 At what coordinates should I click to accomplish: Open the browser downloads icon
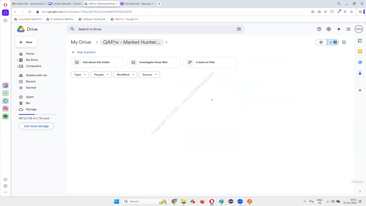pyautogui.click(x=339, y=12)
